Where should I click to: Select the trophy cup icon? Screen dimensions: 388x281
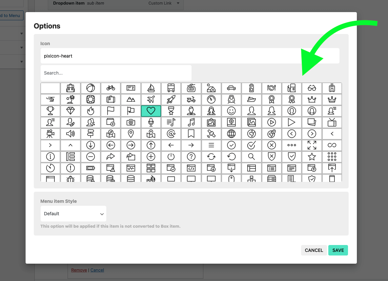coord(50,111)
